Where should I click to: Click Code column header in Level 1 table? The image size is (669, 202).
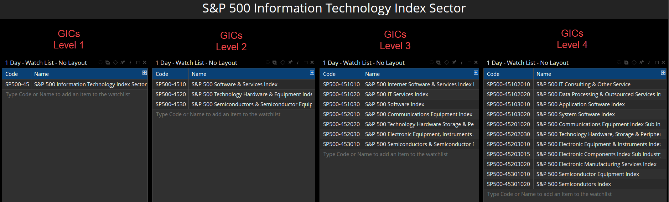point(16,74)
